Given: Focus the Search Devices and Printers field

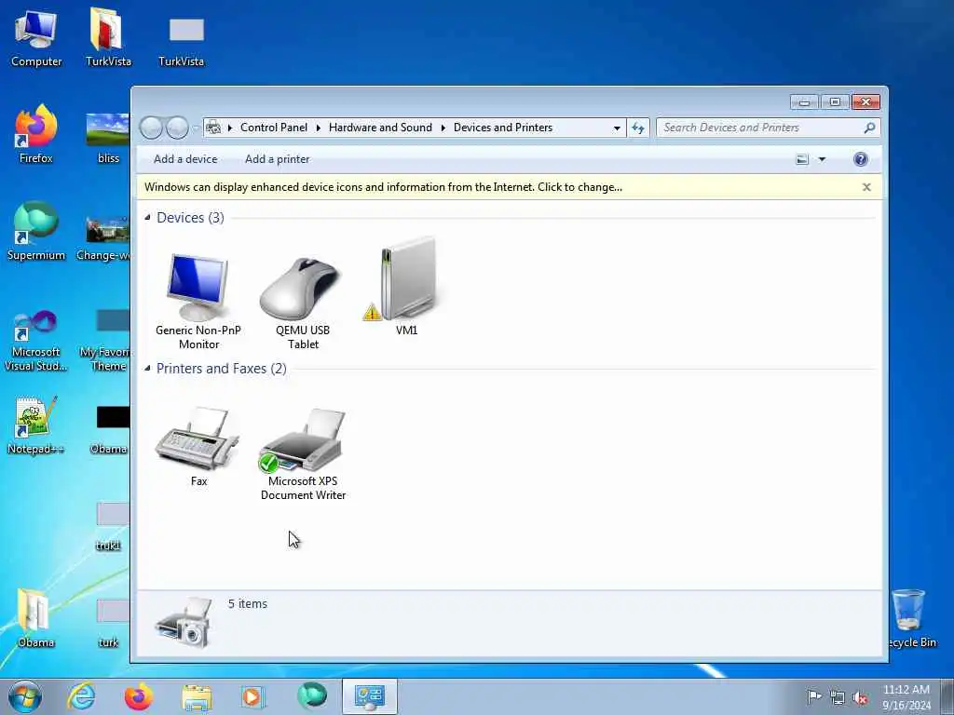Looking at the screenshot, I should coord(760,128).
